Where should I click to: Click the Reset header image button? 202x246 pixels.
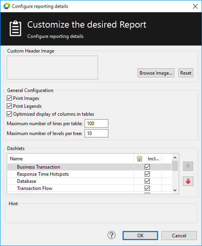tap(186, 73)
